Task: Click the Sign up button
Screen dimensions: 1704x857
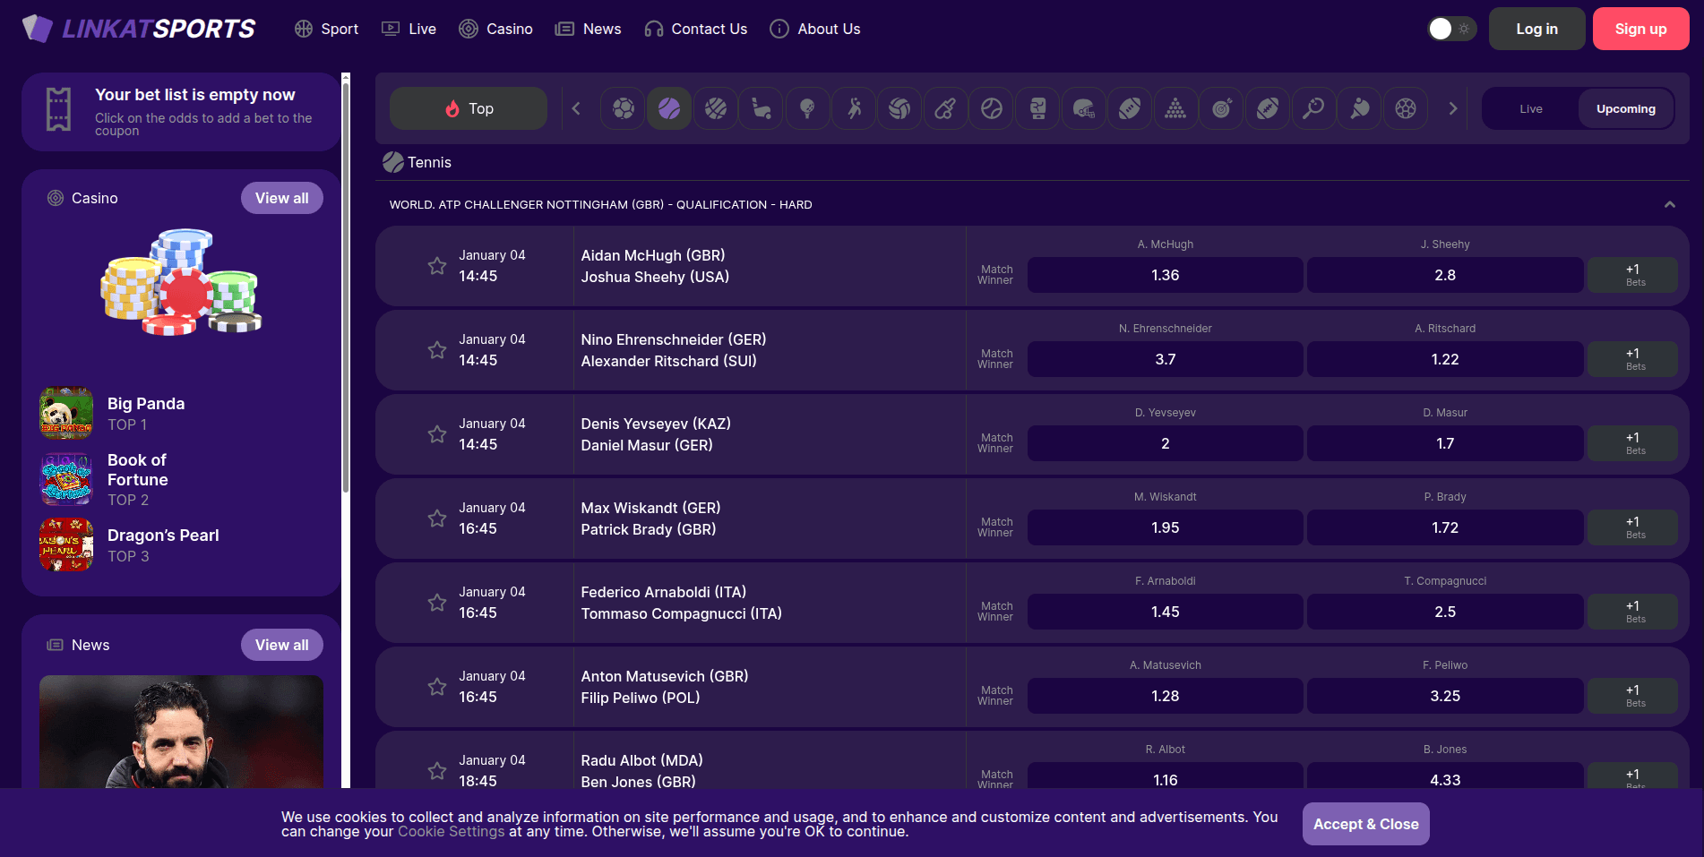Action: coord(1639,29)
